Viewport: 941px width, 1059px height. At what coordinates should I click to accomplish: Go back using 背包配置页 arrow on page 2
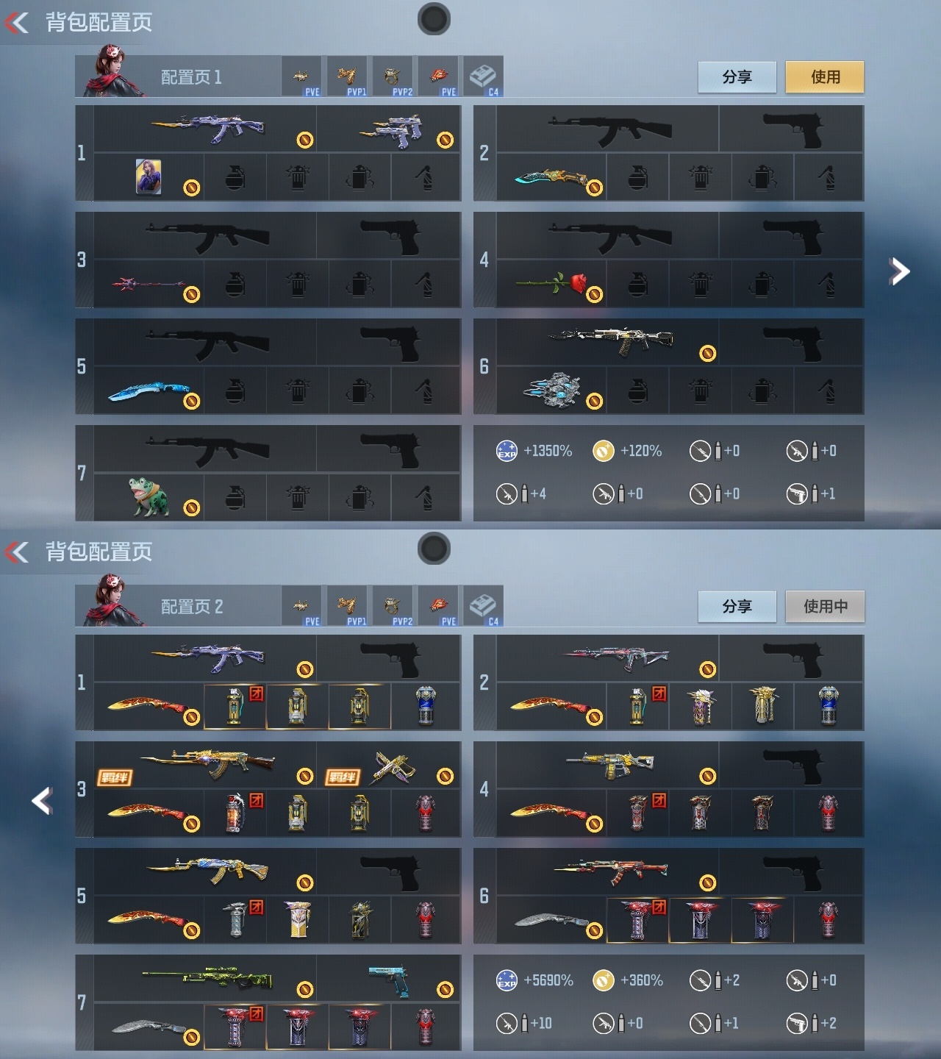pyautogui.click(x=17, y=552)
